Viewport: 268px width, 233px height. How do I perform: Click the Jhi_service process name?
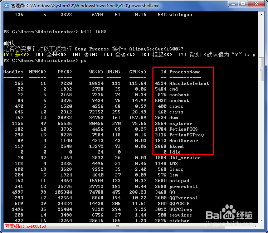pyautogui.click(x=185, y=158)
